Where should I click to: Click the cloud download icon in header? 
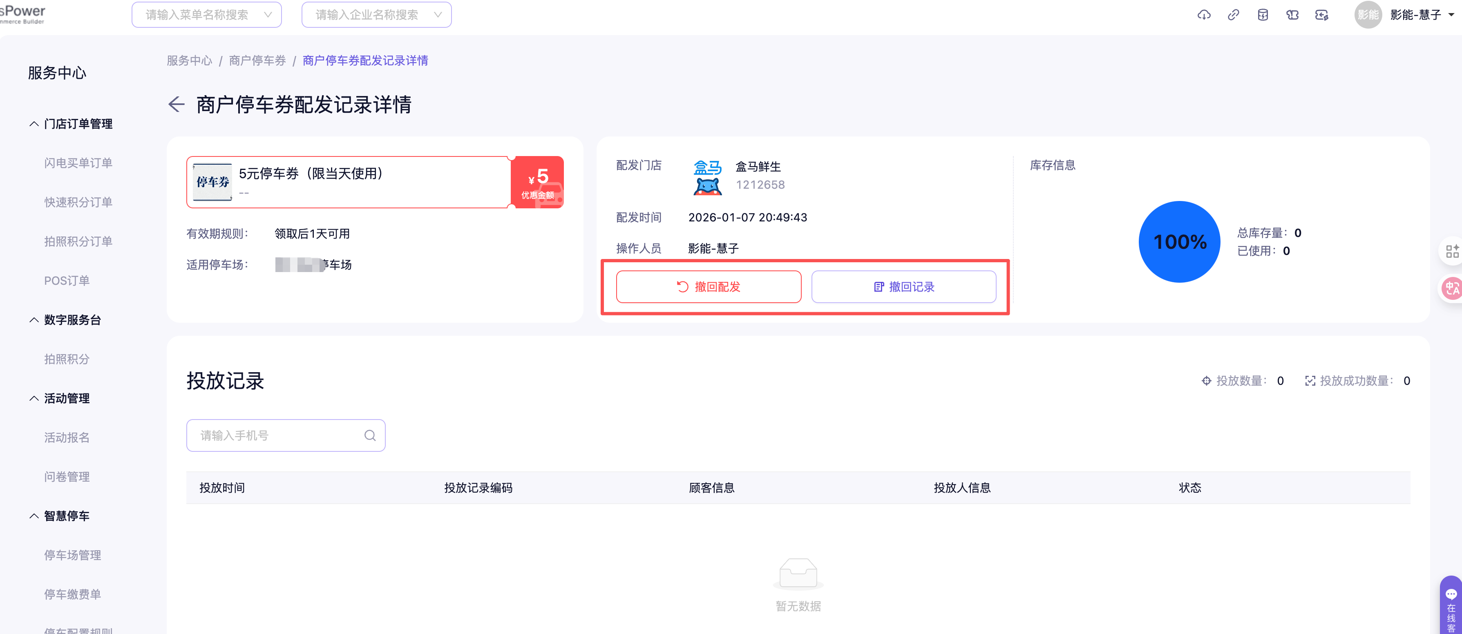click(x=1204, y=15)
